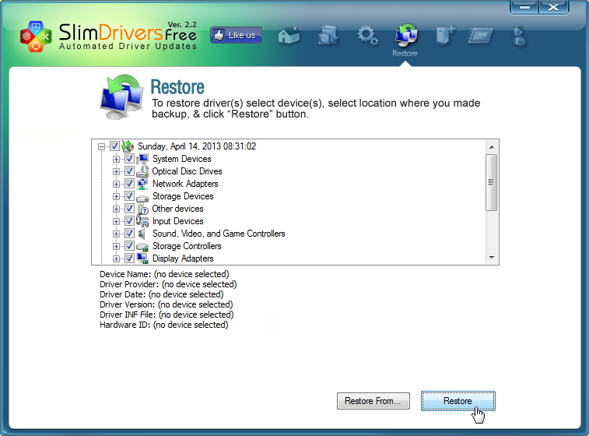Click the backup date globe icon
This screenshot has width=589, height=436.
(128, 146)
